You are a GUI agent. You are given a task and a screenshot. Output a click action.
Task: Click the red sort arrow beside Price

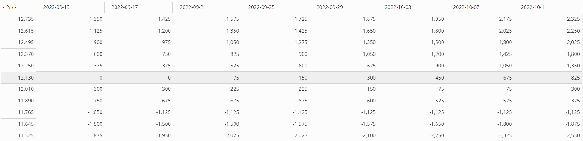point(3,7)
